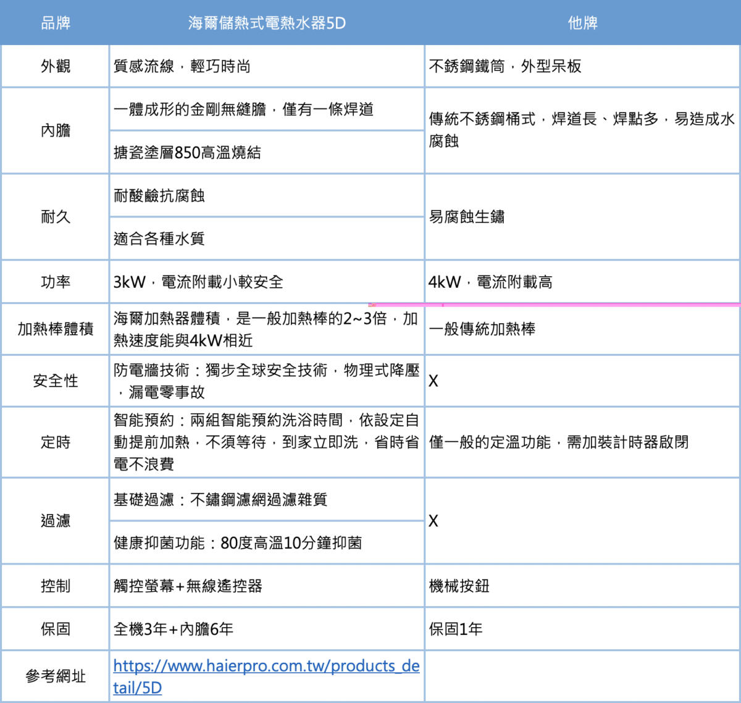The image size is (741, 703).
Task: Select the cell '保固1年'
Action: (x=582, y=629)
